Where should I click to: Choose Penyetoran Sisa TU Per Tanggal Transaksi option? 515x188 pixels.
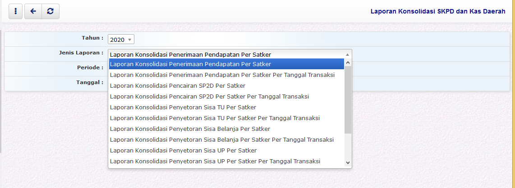pos(215,118)
